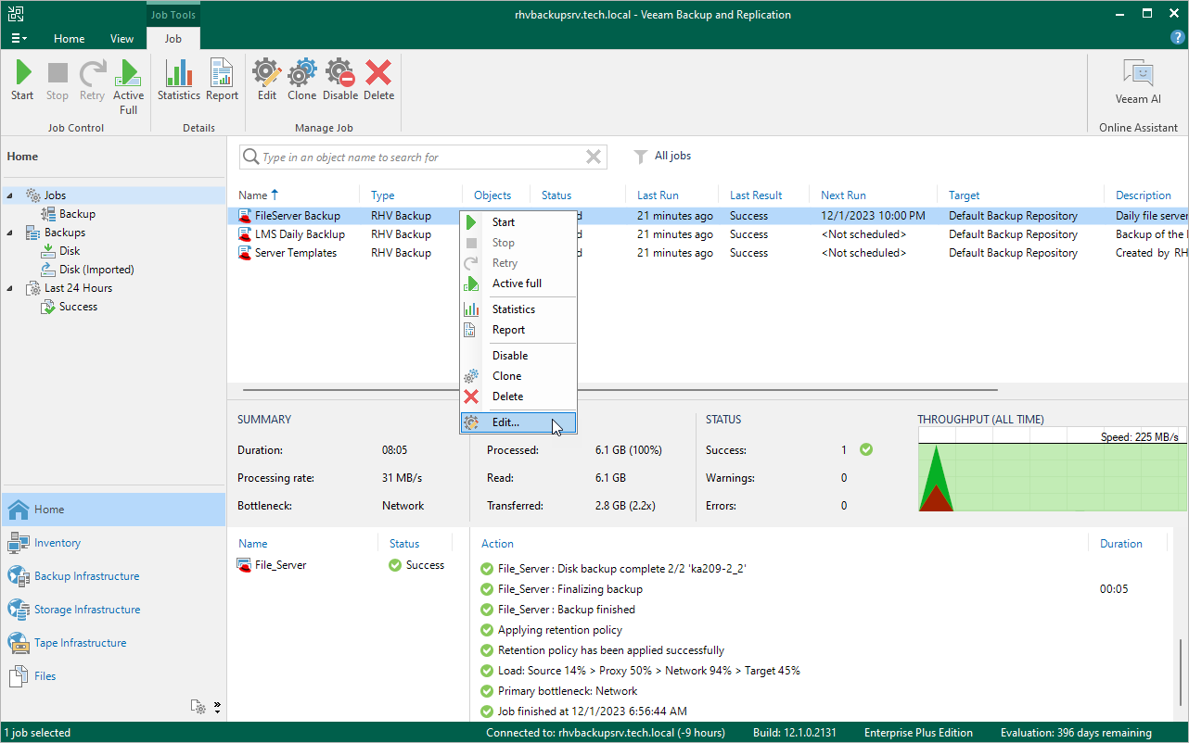Viewport: 1189px width, 743px height.
Task: Open the Backup Infrastructure view
Action: coord(113,576)
